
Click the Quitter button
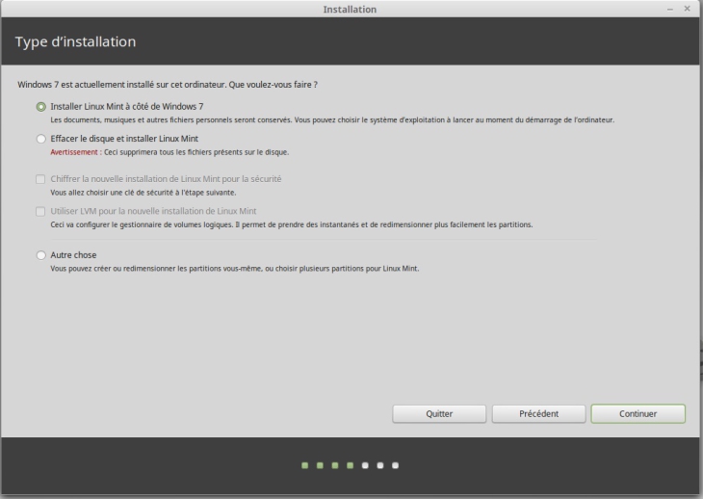[x=439, y=414]
